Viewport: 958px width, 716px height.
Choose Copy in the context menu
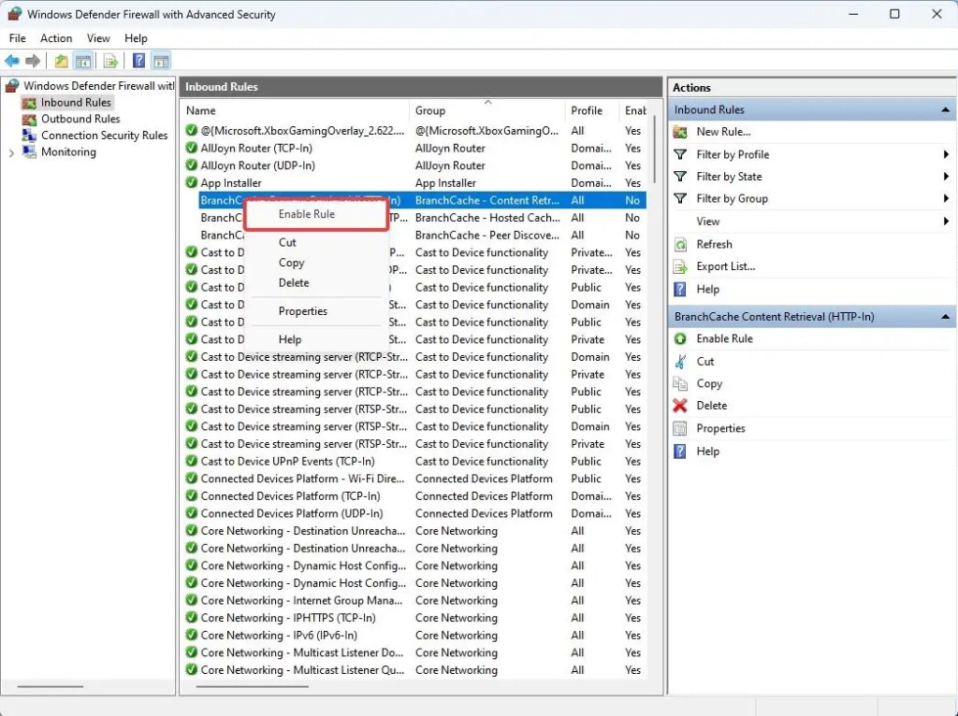click(x=316, y=263)
